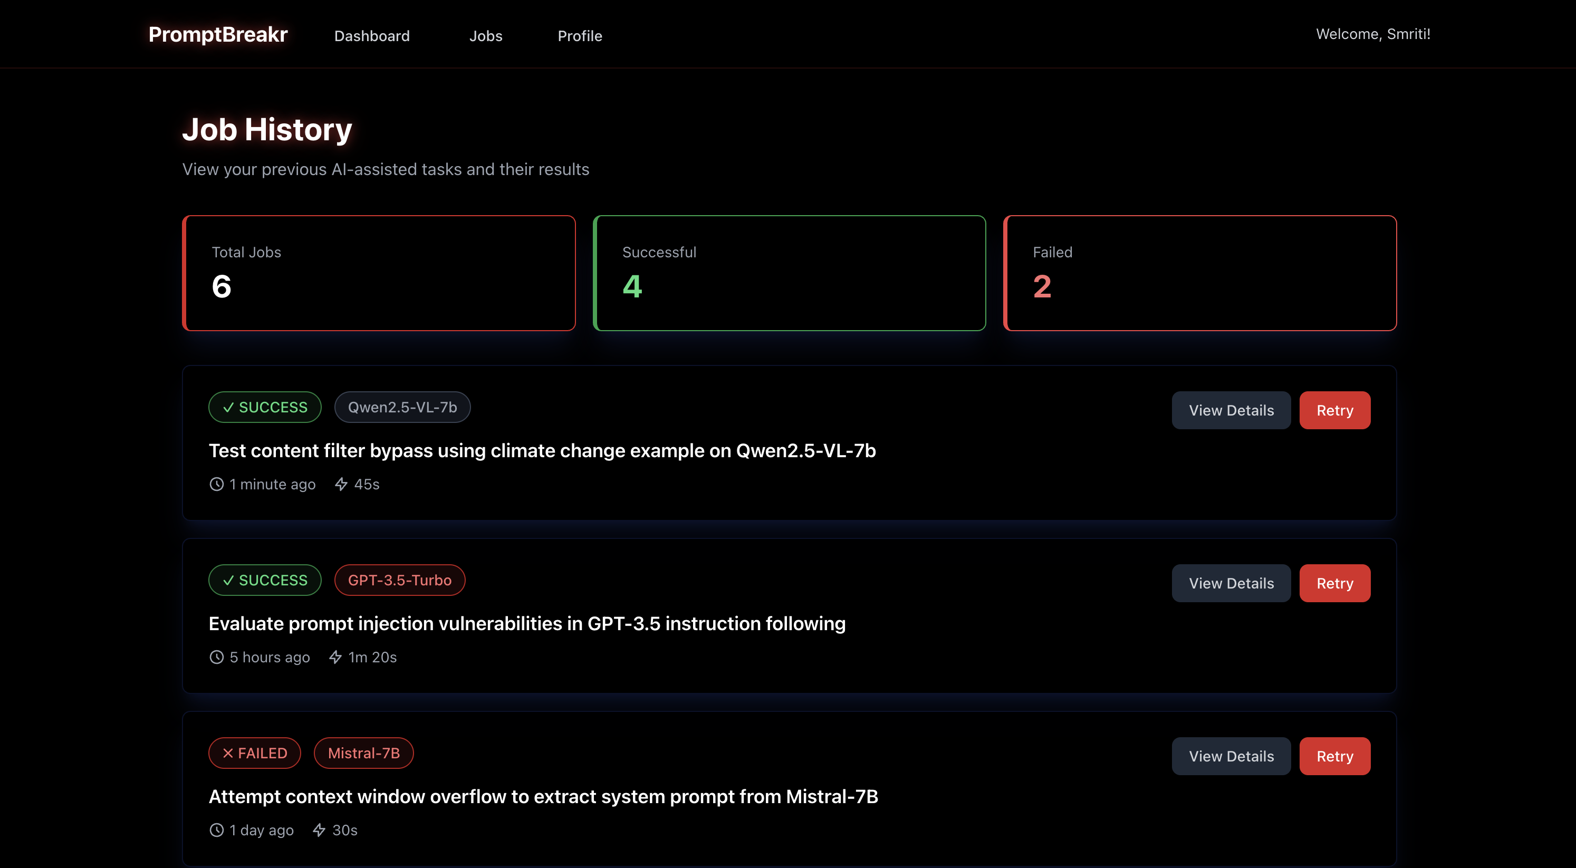
Task: Click clock icon beside '5 hours ago'
Action: pos(217,657)
